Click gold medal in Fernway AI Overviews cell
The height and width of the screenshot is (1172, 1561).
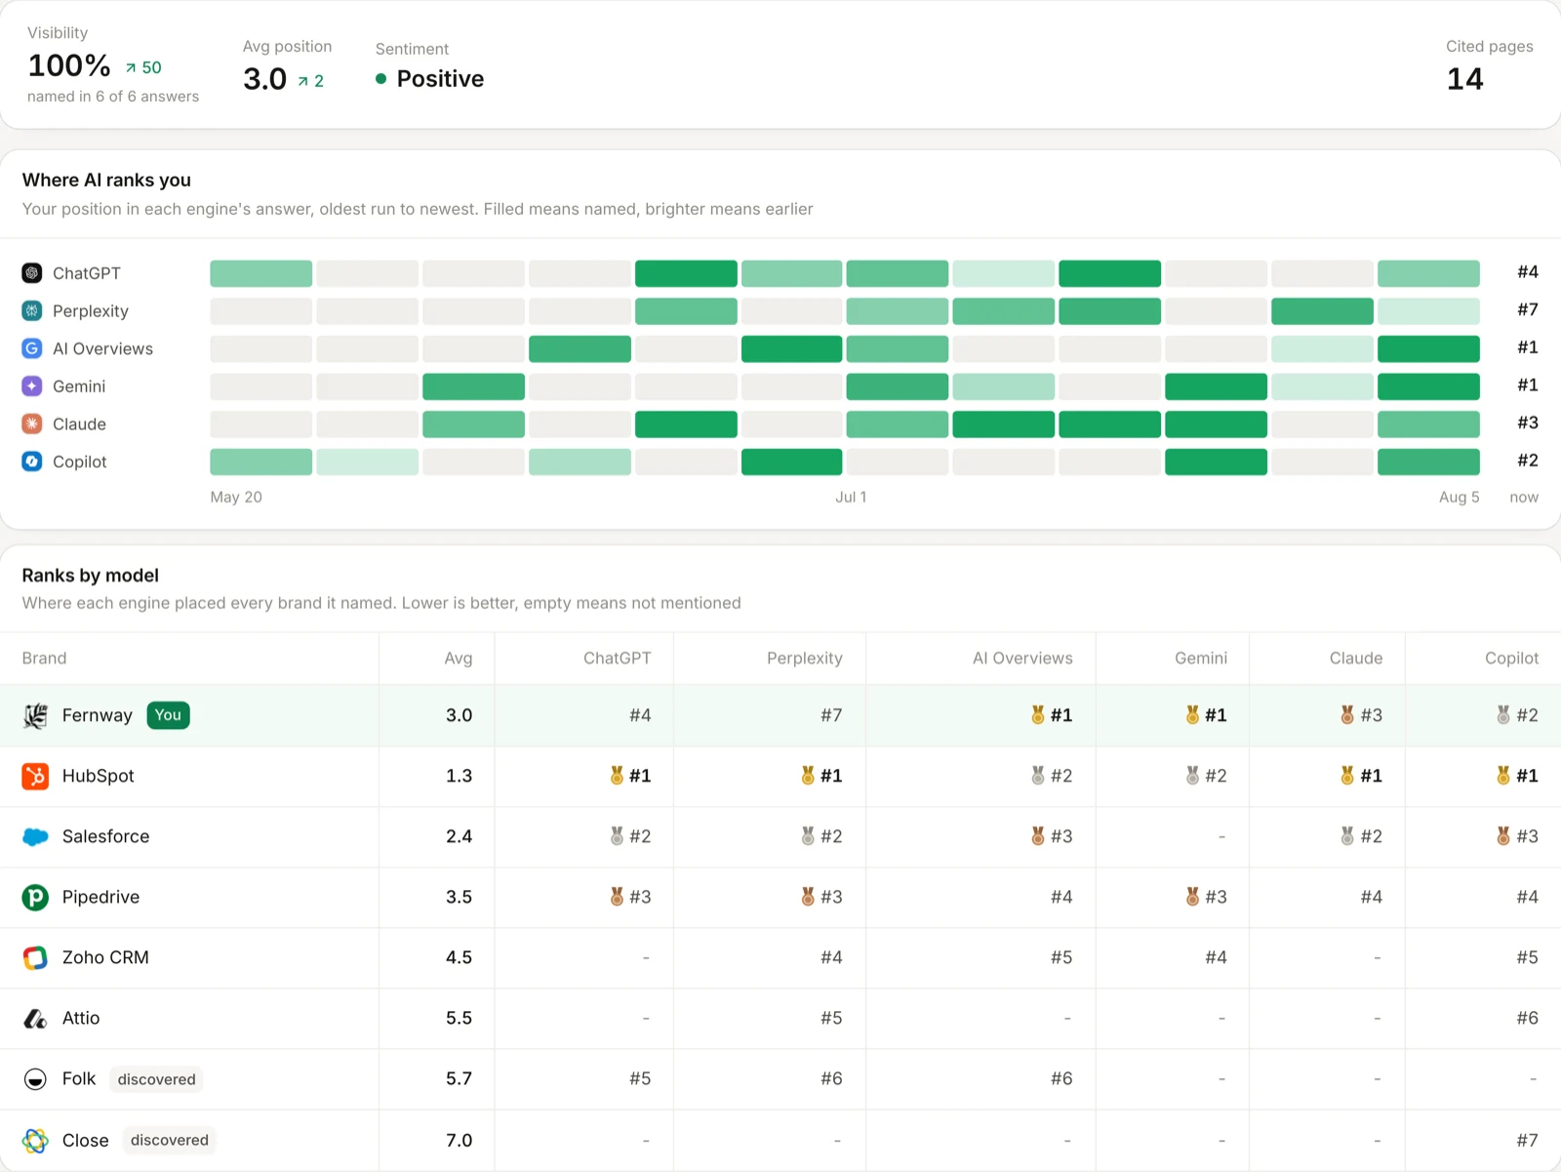1038,715
